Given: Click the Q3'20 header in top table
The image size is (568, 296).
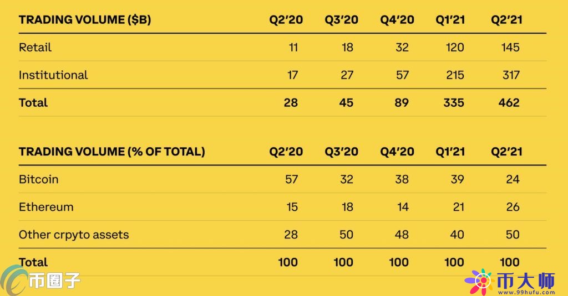Looking at the screenshot, I should tap(341, 19).
